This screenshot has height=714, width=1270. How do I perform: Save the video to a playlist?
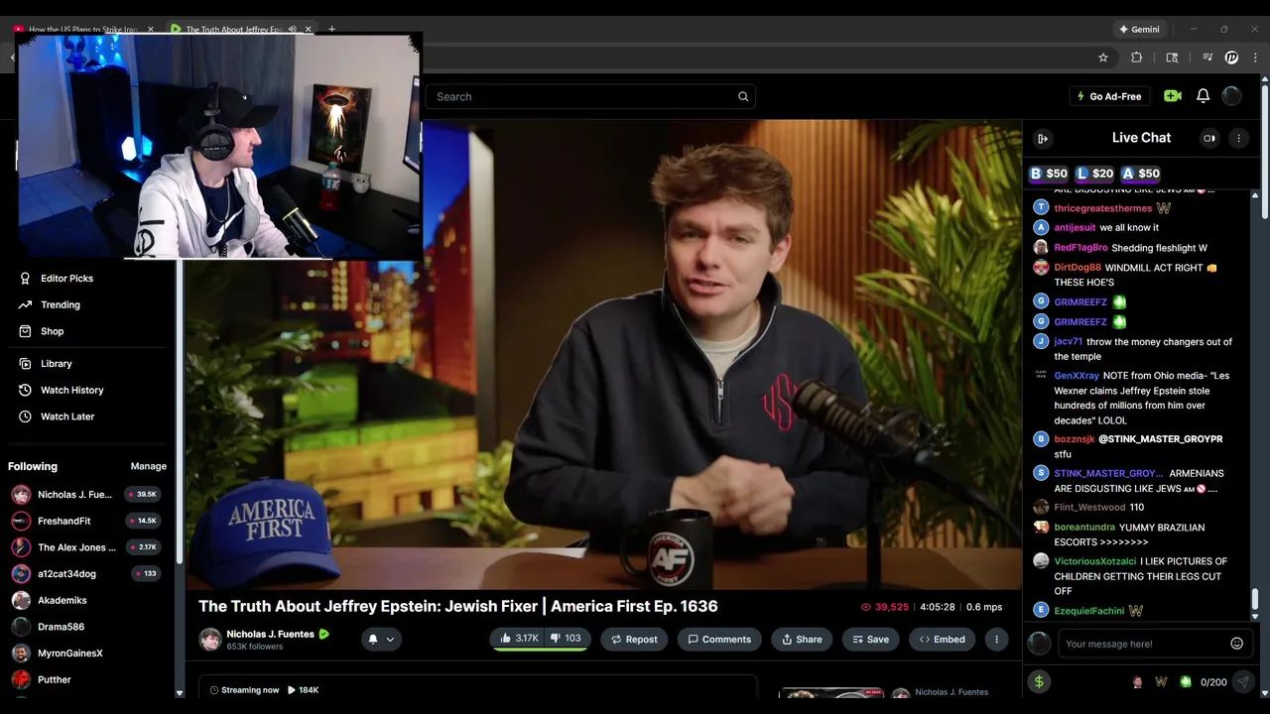[x=871, y=640]
